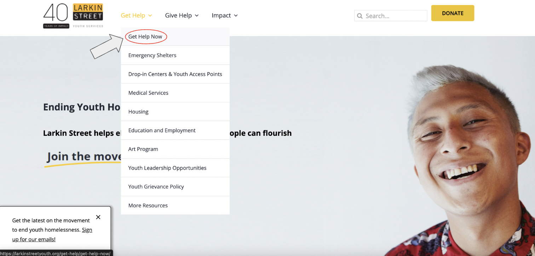
Task: Open Youth Leadership Opportunities
Action: 167,168
